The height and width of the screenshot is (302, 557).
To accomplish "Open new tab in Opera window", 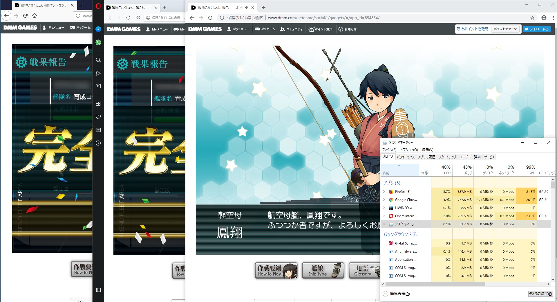I will [x=165, y=8].
